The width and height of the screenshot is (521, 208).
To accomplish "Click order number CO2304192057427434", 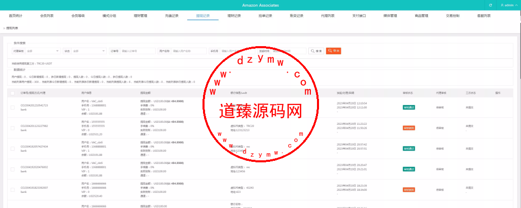I will tap(34, 147).
